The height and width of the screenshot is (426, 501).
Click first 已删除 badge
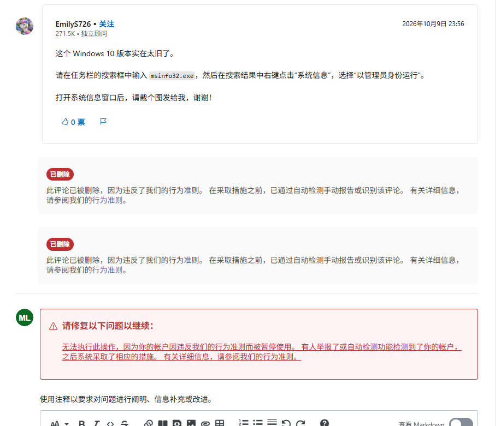coord(60,174)
